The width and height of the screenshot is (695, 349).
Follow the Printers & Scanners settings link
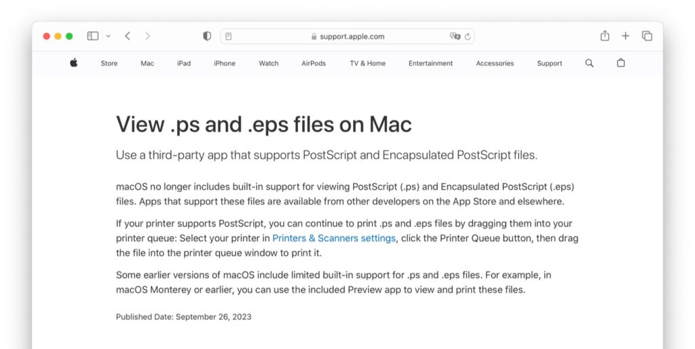coord(334,239)
